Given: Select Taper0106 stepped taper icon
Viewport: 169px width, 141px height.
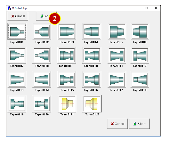Looking at the screenshot, I should [x=140, y=32].
